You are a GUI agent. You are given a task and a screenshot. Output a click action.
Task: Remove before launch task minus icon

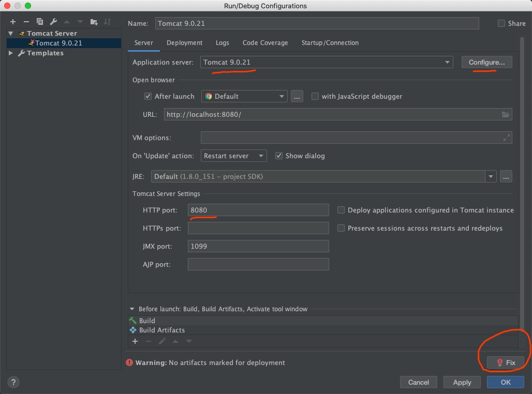pyautogui.click(x=149, y=341)
